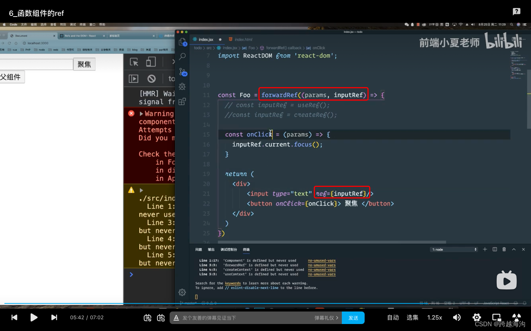Viewport: 531px width, 331px height.
Task: Create new terminal with plus icon
Action: coord(485,249)
